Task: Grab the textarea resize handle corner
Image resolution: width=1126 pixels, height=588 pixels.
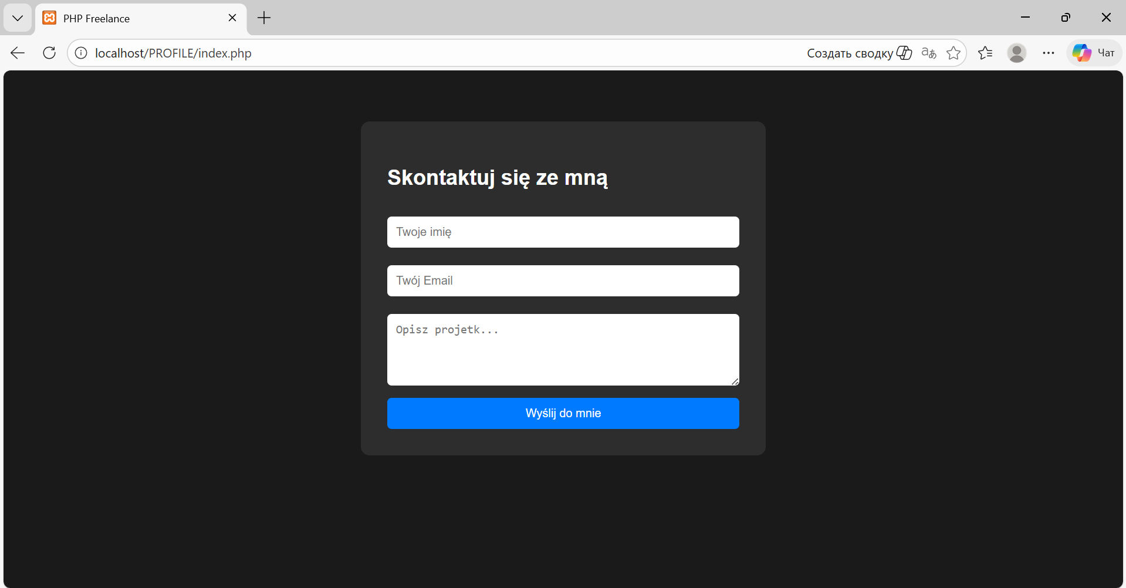Action: coord(735,381)
